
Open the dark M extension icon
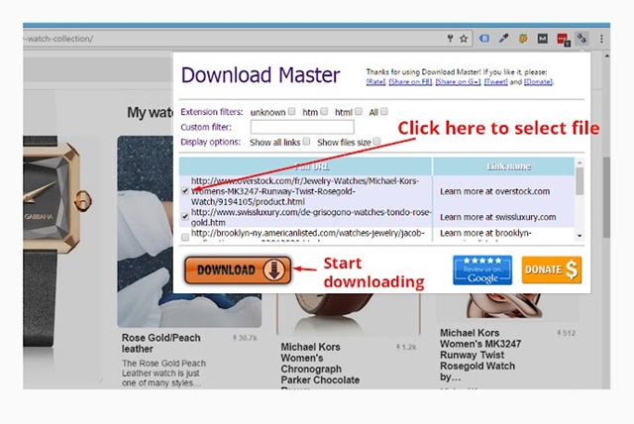(x=542, y=39)
